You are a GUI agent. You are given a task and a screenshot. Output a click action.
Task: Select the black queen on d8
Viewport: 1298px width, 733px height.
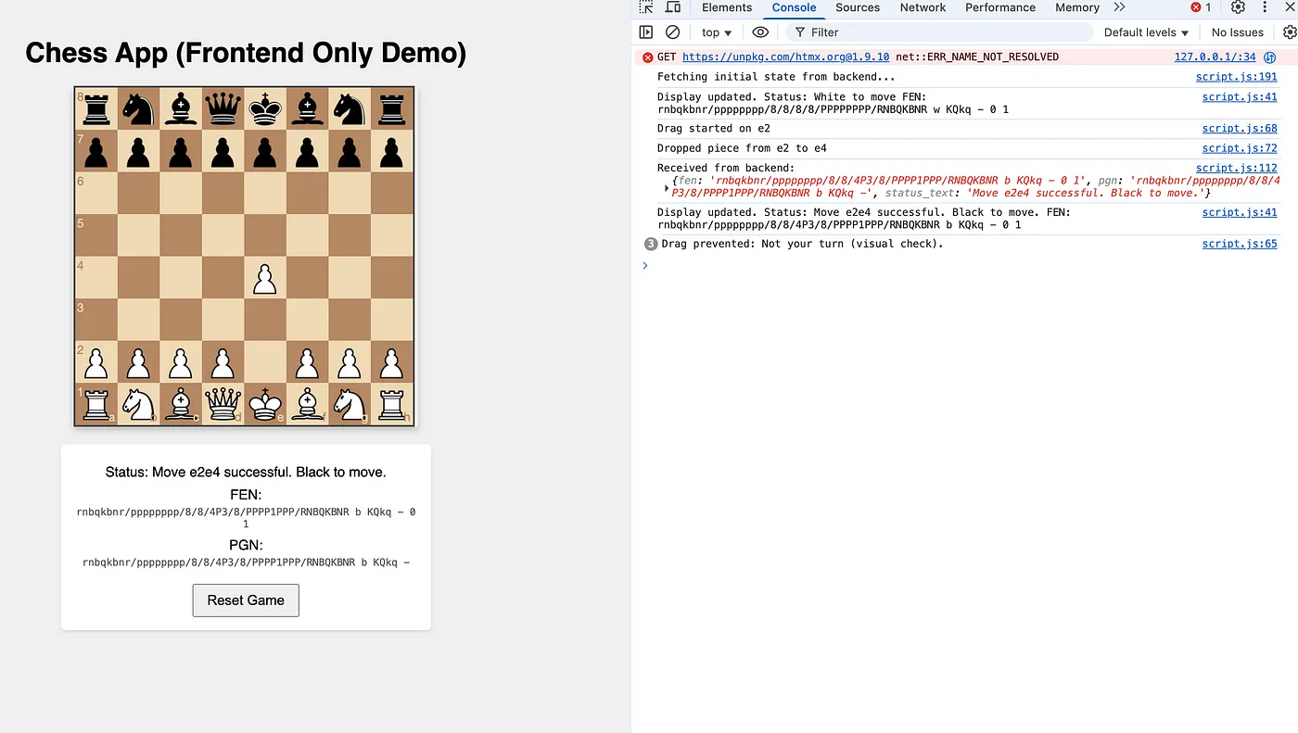click(x=224, y=108)
